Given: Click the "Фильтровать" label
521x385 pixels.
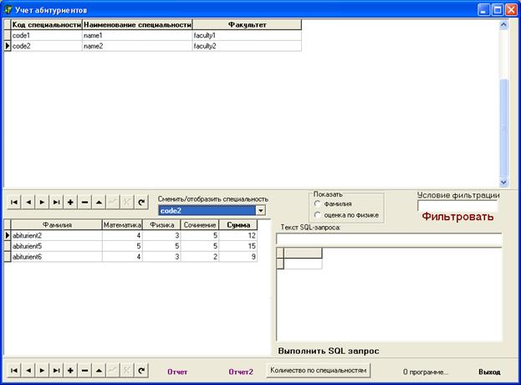Looking at the screenshot, I should 457,217.
